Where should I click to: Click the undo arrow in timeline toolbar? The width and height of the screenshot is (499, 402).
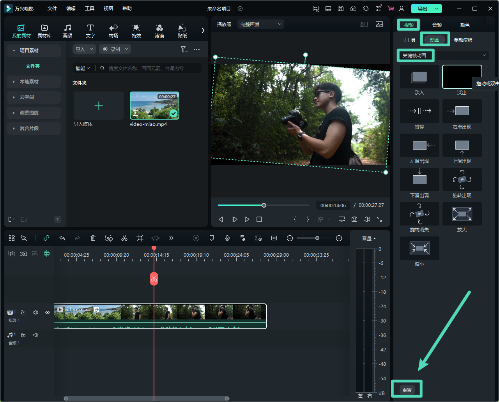[62, 238]
